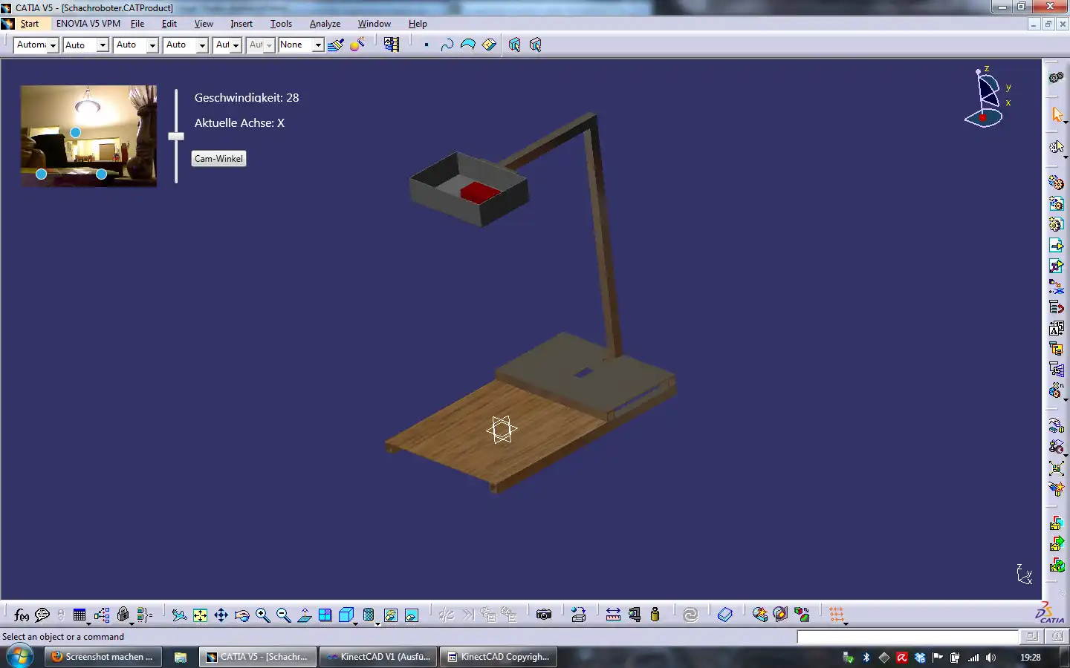Viewport: 1070px width, 668px height.
Task: Click the Explode icon in right toolbar
Action: coord(1057,468)
